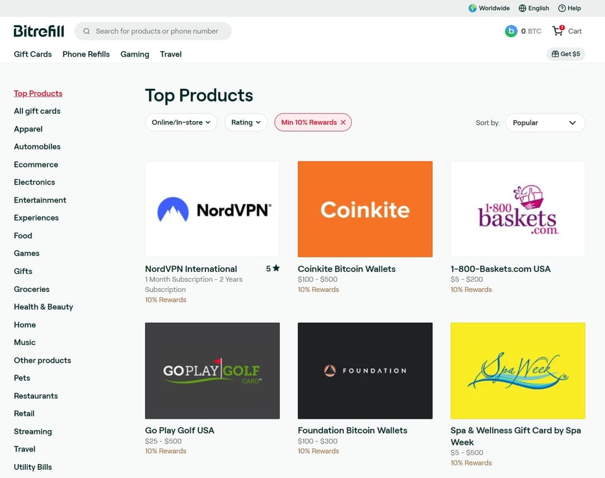Select Home category
The height and width of the screenshot is (478, 605).
25,325
